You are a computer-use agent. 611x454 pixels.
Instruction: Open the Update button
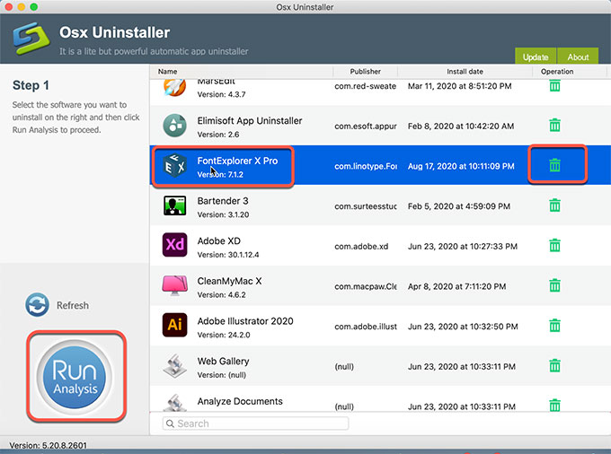(536, 56)
